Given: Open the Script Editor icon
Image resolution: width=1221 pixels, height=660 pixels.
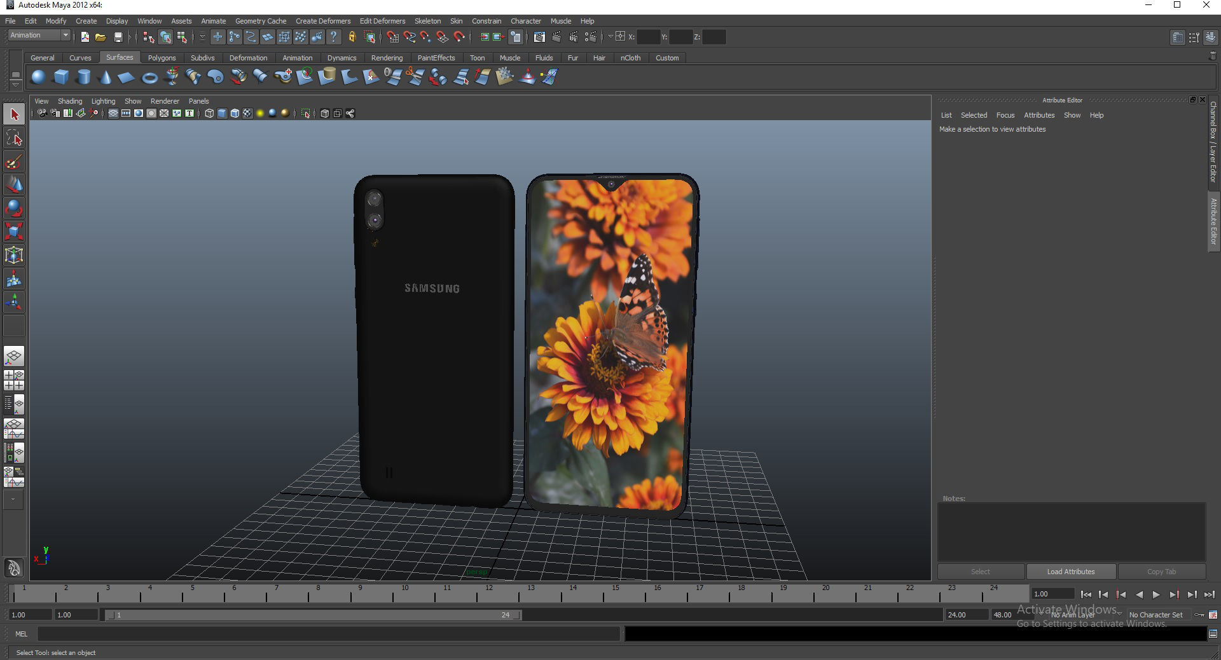Looking at the screenshot, I should click(1213, 633).
